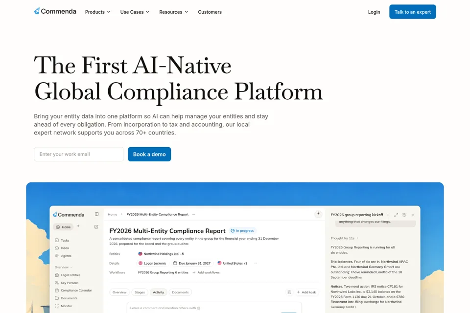Screen dimensions: 470x313
Task: Expand the chat panel with the arrows icon
Action: point(396,215)
